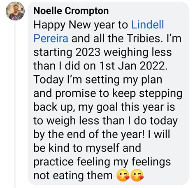Click the words be kind to myself
The image size is (195, 188).
(77, 148)
